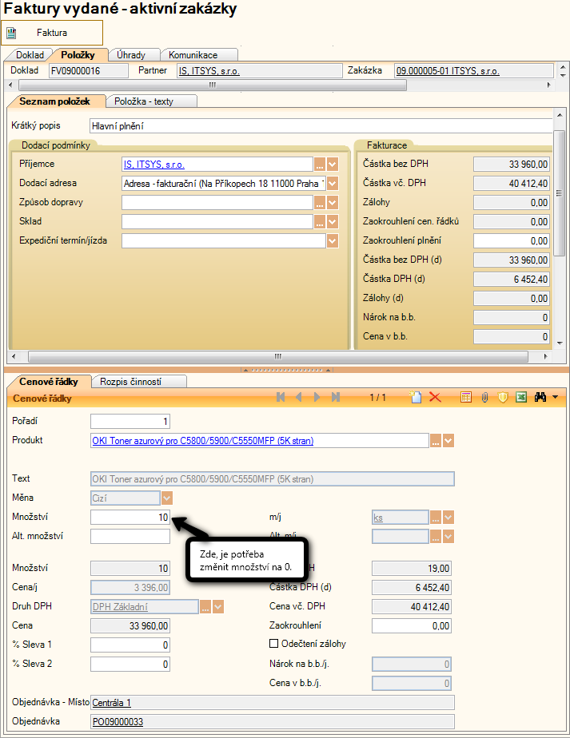Click the ellipsis button next to Sklad

point(320,221)
